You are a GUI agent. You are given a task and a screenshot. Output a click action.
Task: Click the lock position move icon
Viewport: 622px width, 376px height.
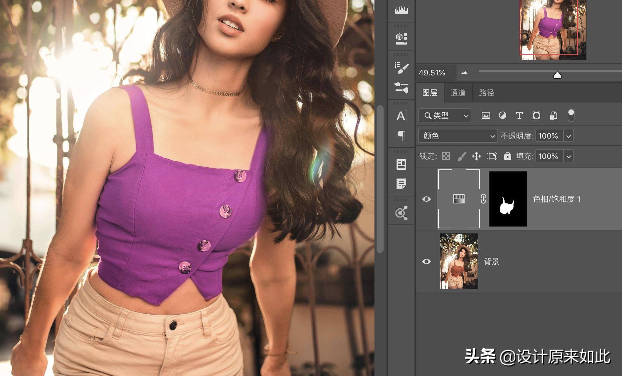point(476,156)
